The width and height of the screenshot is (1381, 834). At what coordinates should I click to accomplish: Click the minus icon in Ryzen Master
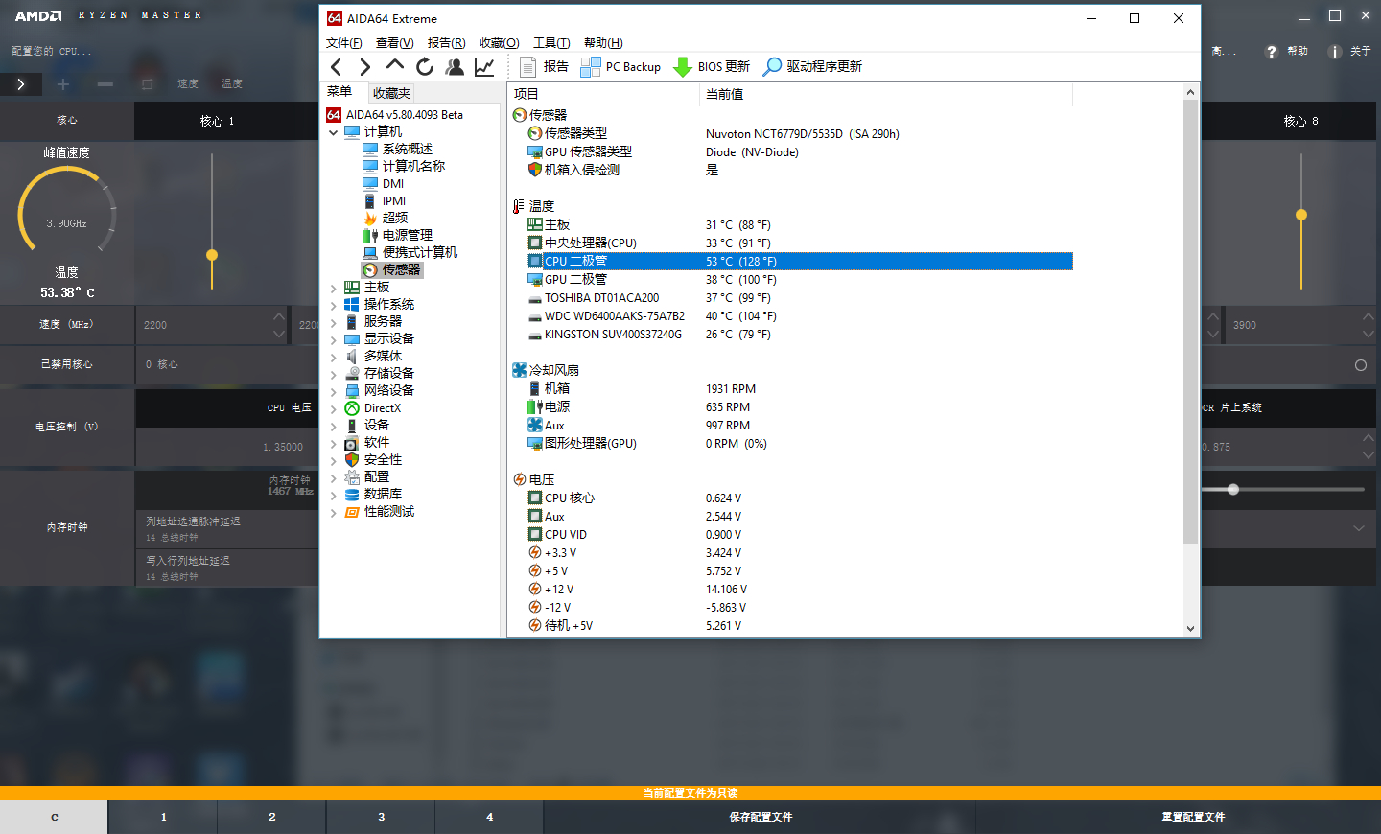tap(105, 84)
